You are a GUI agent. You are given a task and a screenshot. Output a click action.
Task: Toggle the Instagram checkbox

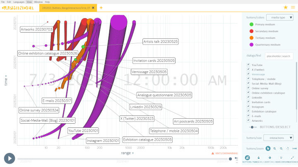pos(248,107)
